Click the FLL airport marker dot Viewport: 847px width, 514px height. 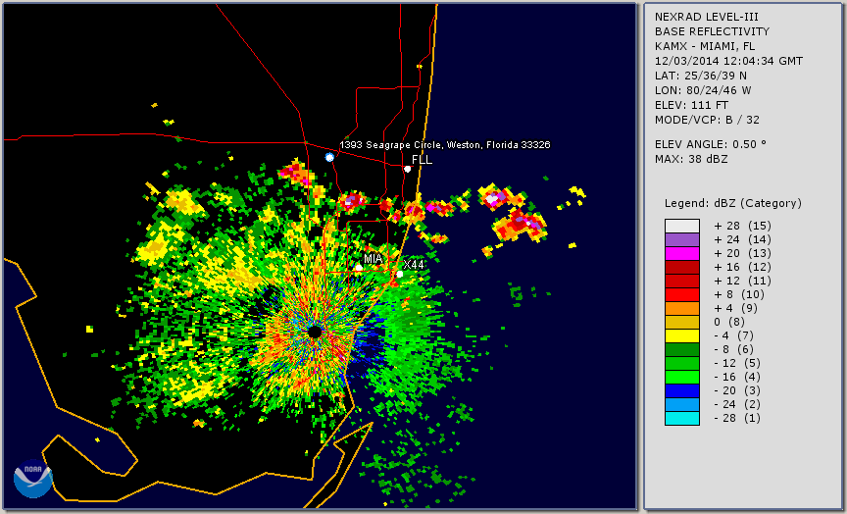[408, 169]
